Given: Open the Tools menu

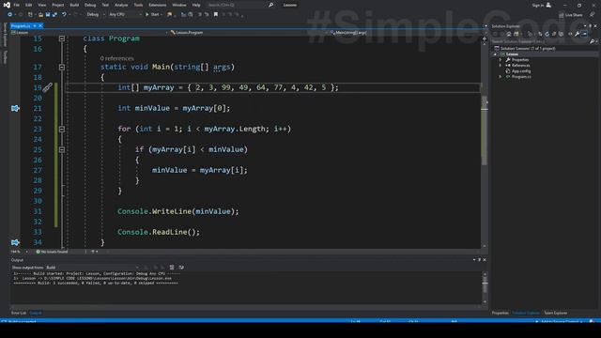Looking at the screenshot, I should [x=138, y=5].
